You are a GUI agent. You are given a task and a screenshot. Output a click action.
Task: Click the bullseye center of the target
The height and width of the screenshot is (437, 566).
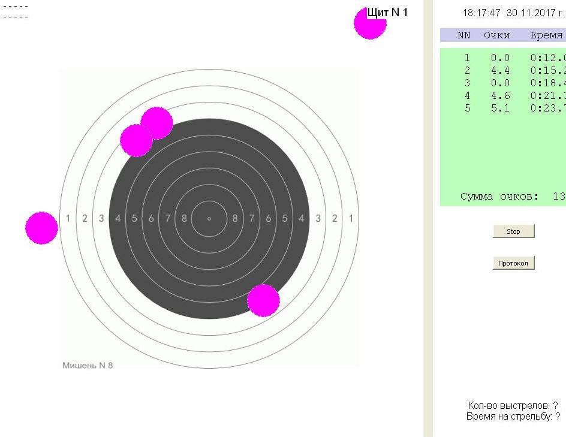point(209,219)
